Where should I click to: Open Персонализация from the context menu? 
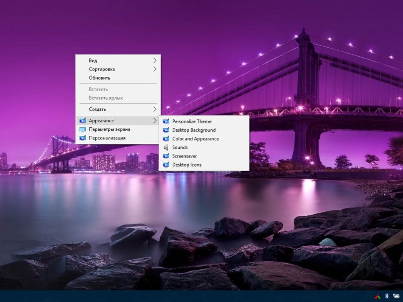[x=118, y=138]
